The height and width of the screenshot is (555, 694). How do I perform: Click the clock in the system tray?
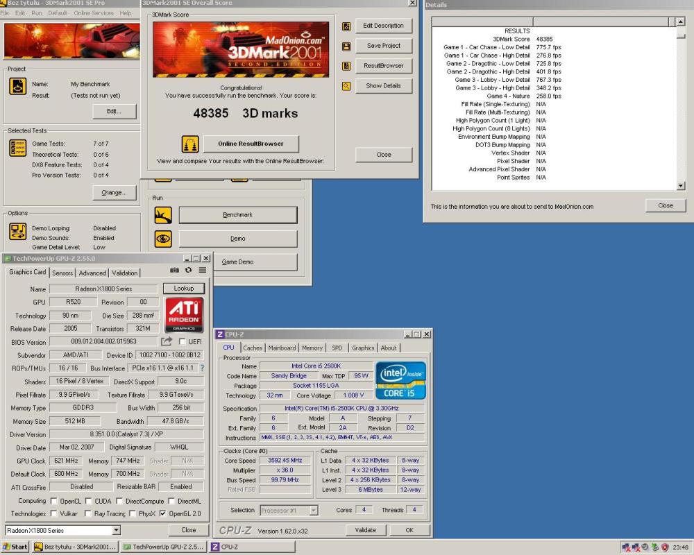pos(680,547)
